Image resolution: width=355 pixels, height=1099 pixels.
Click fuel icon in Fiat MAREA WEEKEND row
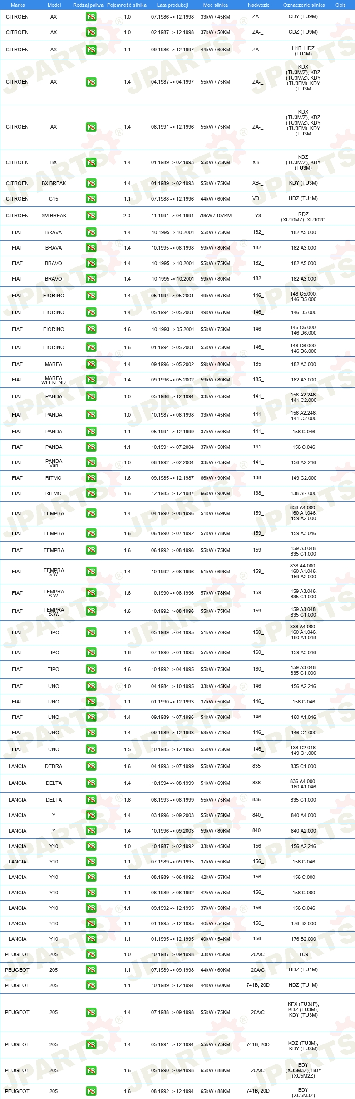(x=91, y=380)
